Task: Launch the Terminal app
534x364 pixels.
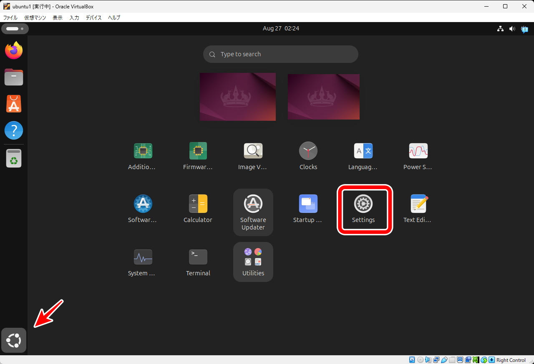Action: tap(198, 263)
